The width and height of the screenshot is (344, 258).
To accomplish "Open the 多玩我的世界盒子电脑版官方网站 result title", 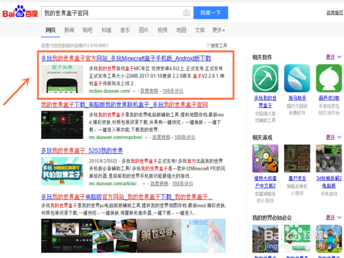I will coord(127,197).
